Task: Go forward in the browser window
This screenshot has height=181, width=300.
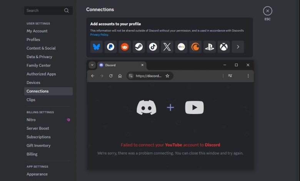Action: point(102,76)
